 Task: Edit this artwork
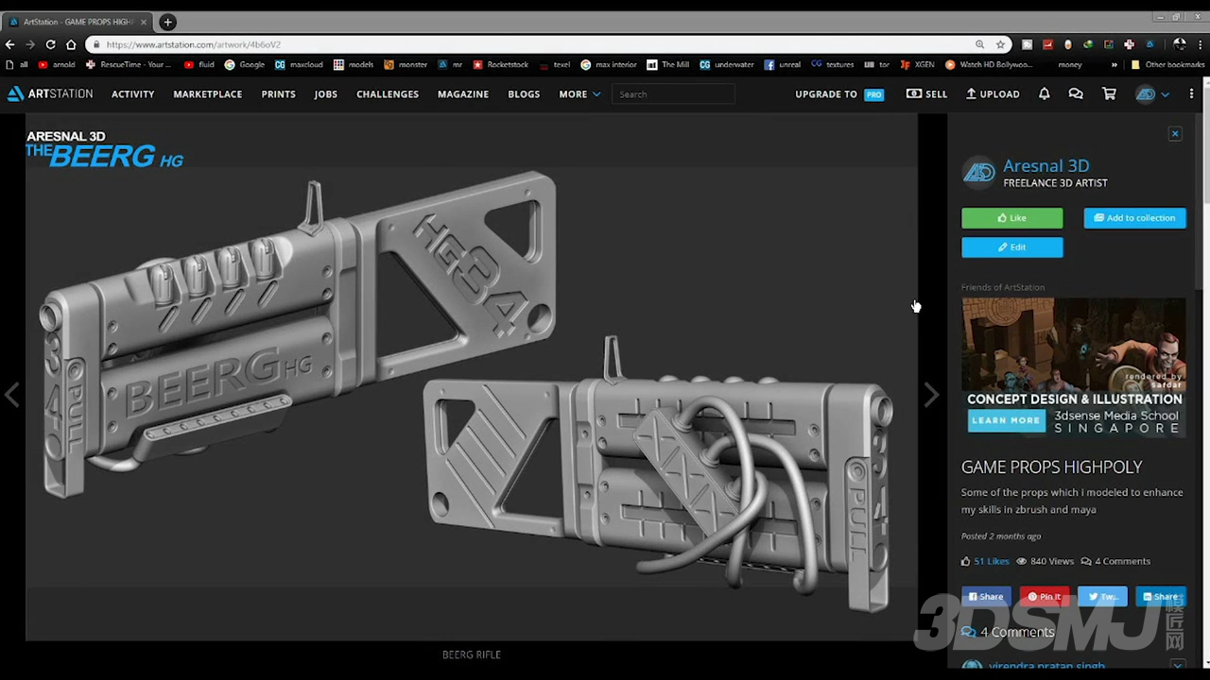tap(1011, 247)
